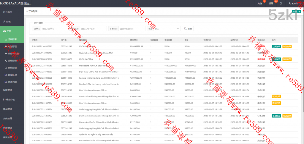Click the 提现管理 hammer icon in sidebar
Screen dimensions: 304x144
coord(6,61)
